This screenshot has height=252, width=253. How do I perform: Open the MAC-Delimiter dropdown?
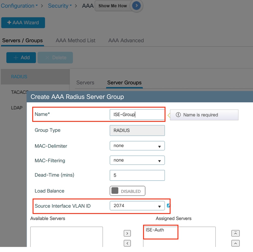pyautogui.click(x=137, y=146)
